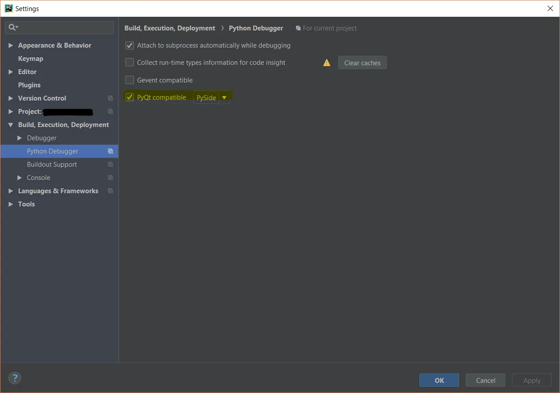Click project-level icon next to Version Control
The width and height of the screenshot is (560, 393).
[x=110, y=98]
